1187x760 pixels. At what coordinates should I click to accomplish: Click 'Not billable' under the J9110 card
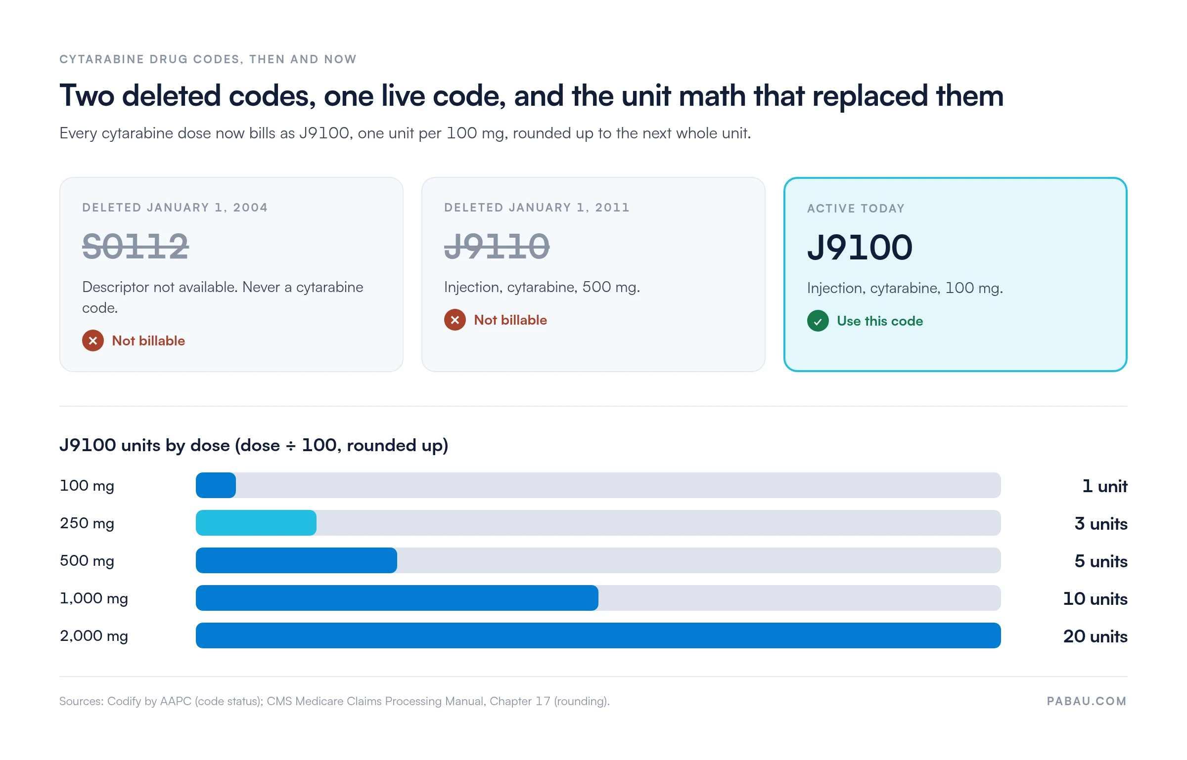pyautogui.click(x=510, y=320)
